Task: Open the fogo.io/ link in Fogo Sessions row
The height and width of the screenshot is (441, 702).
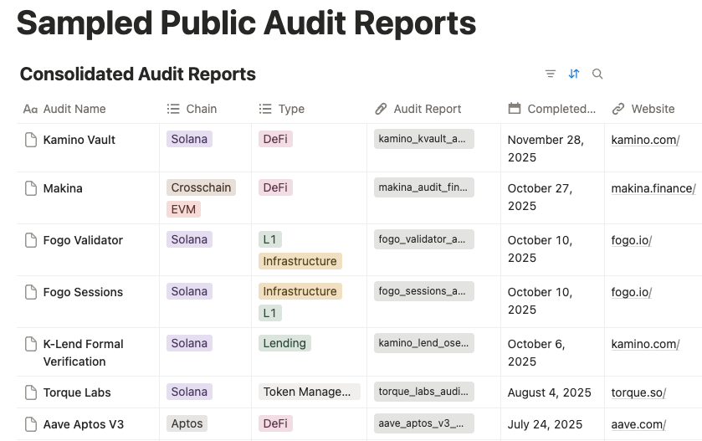Action: tap(631, 292)
